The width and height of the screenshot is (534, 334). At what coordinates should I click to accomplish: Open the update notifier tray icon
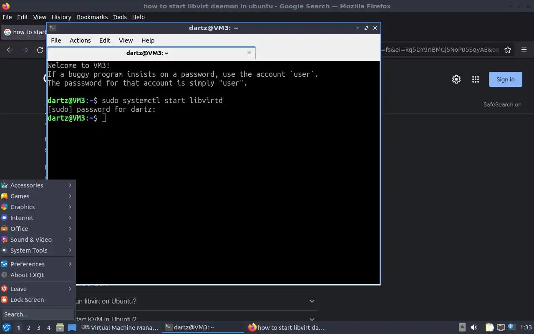pyautogui.click(x=512, y=327)
